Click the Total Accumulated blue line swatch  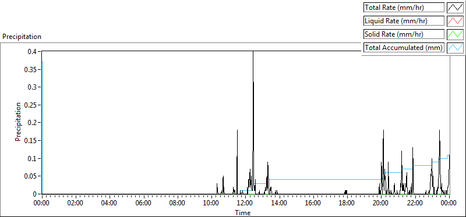[456, 48]
